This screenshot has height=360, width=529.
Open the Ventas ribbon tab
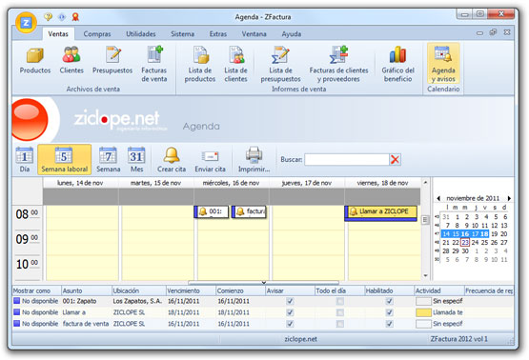tap(58, 34)
